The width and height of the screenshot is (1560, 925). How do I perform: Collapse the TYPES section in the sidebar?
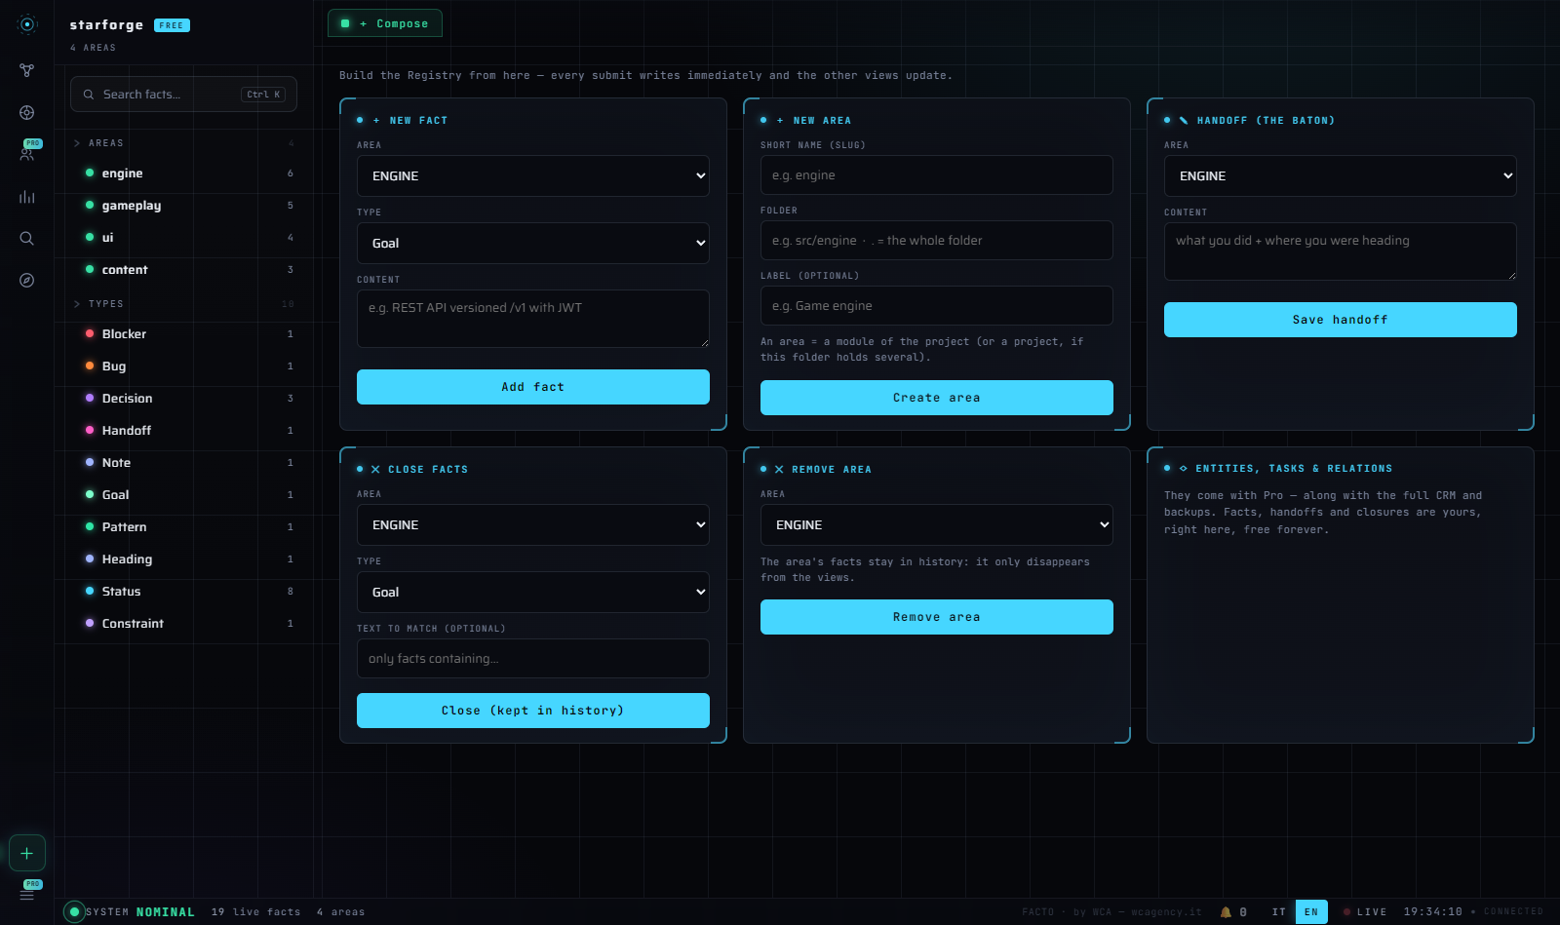[183, 304]
